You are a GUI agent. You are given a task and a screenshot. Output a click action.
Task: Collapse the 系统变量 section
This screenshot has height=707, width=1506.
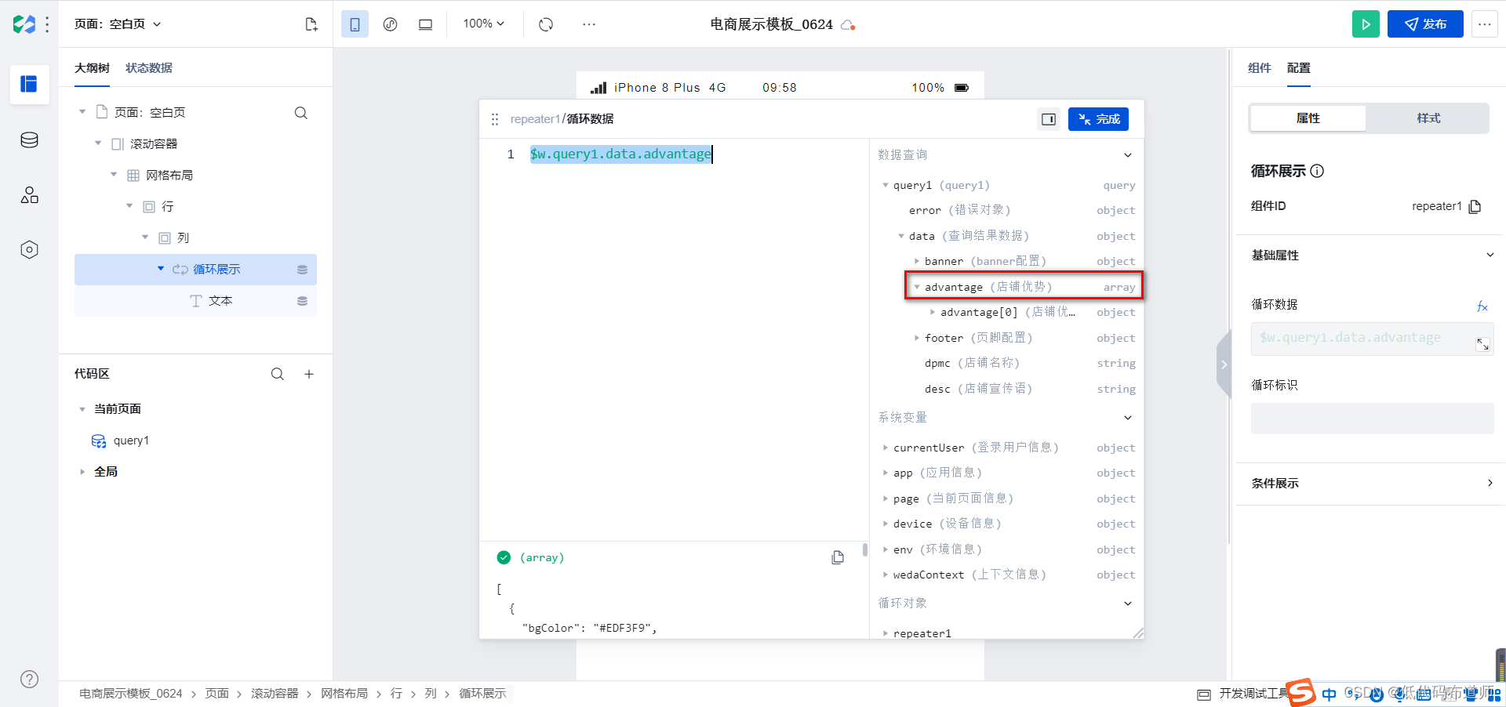click(x=1128, y=418)
